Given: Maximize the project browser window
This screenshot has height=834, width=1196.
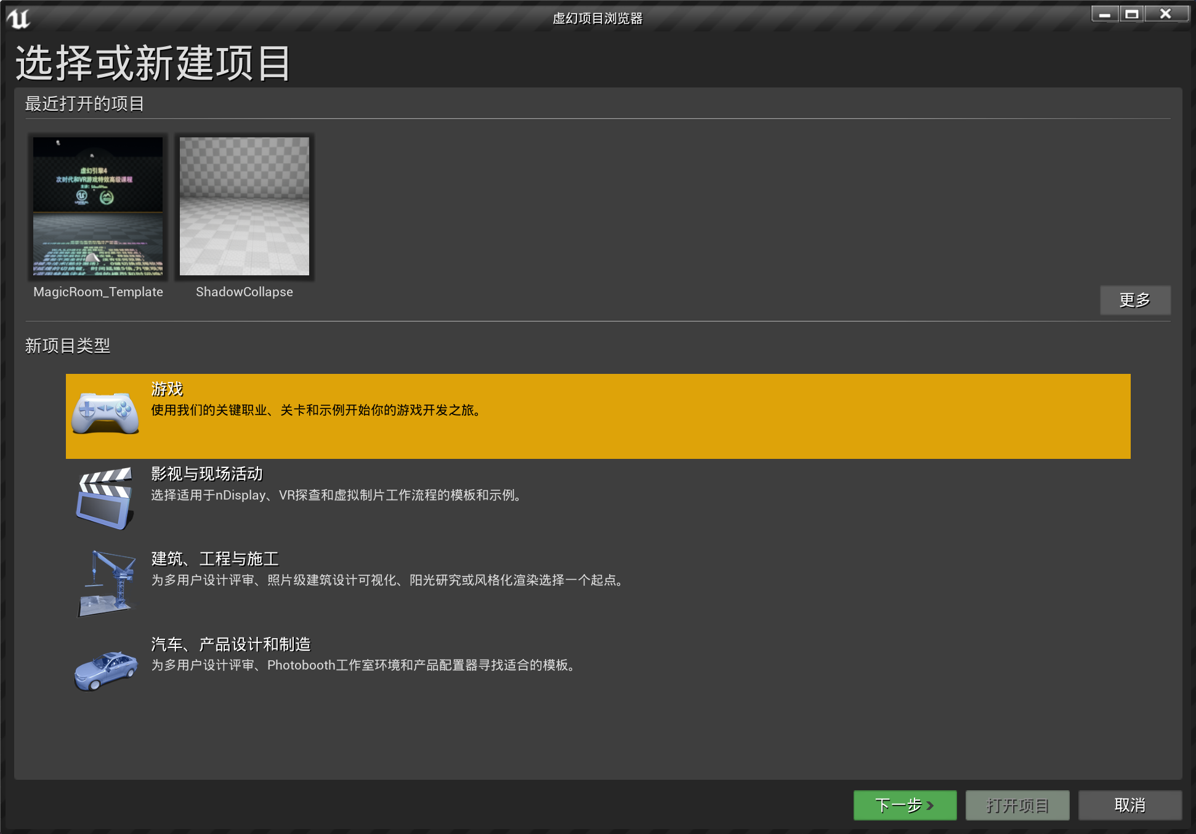Looking at the screenshot, I should [1131, 14].
